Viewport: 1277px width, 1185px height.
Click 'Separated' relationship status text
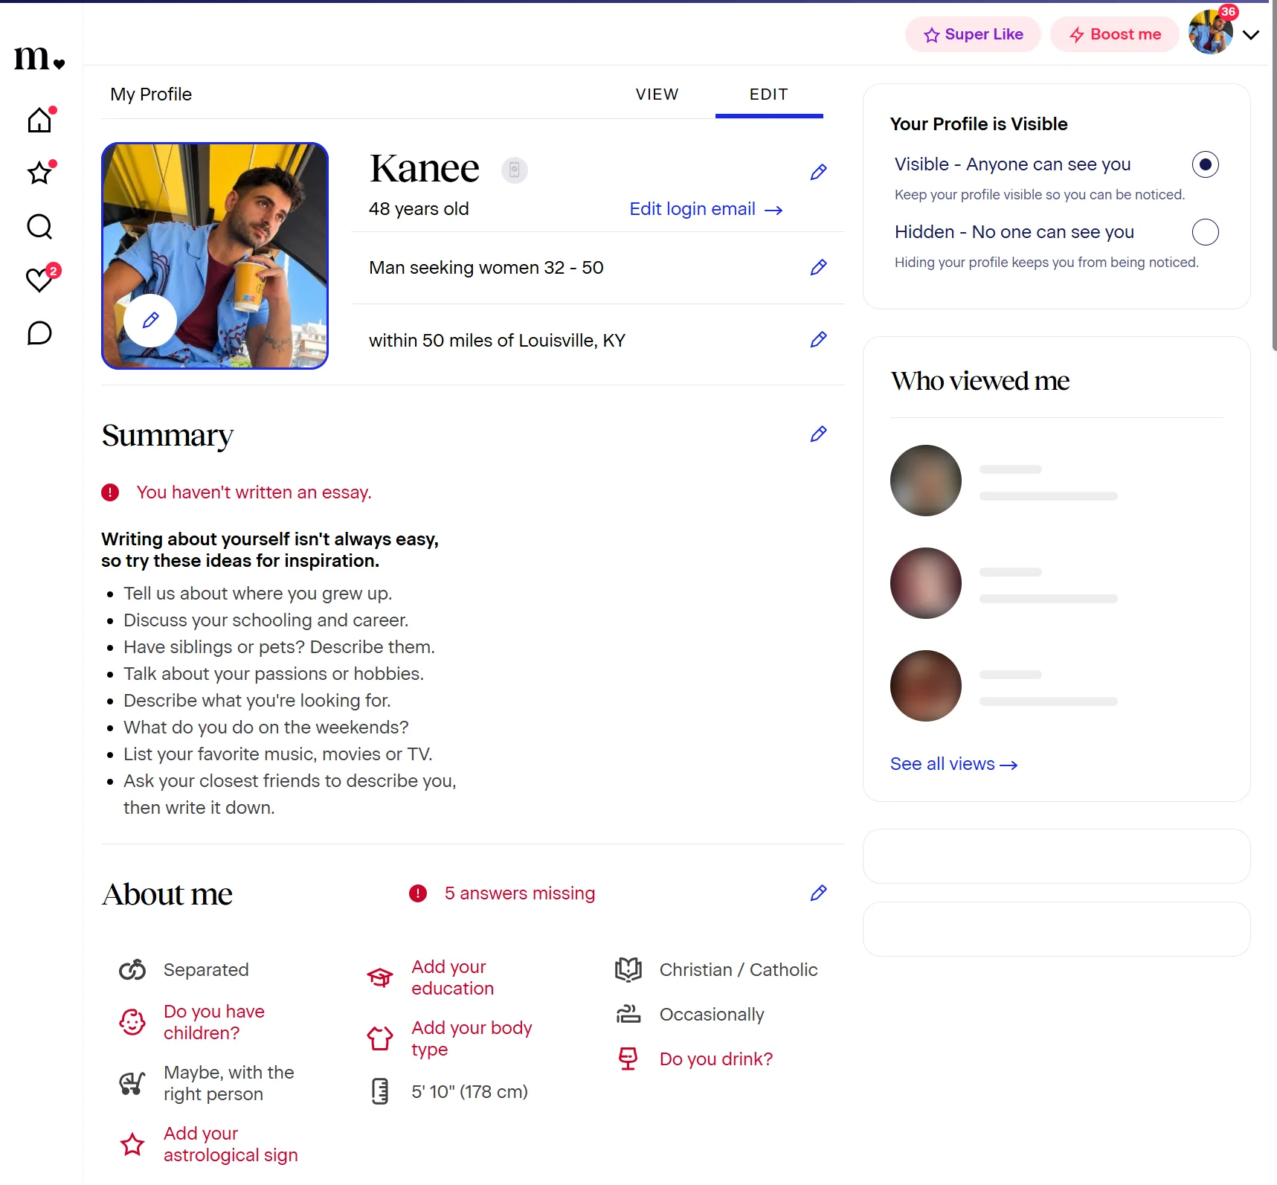click(206, 970)
